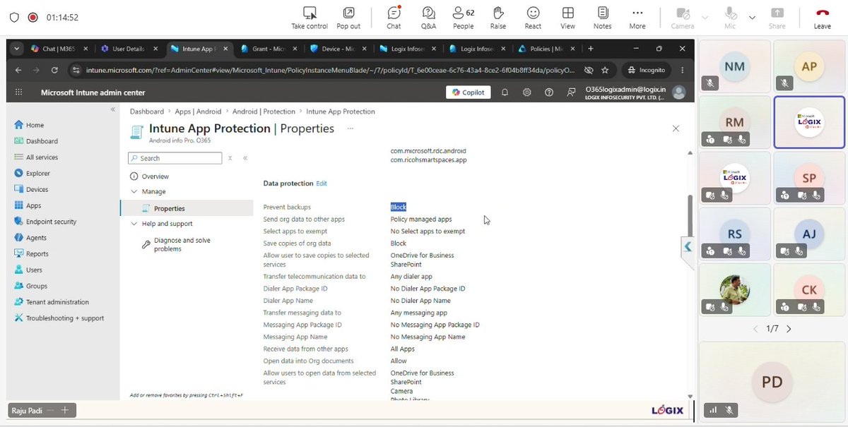Click the recording indicator icon
The height and width of the screenshot is (427, 848).
coord(33,17)
